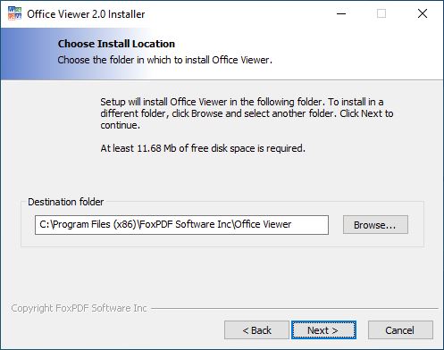Click the 'Choose Install Location' heading

coord(116,44)
